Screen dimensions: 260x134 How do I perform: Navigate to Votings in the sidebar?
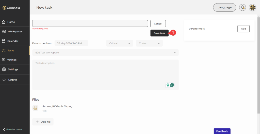(x=12, y=60)
